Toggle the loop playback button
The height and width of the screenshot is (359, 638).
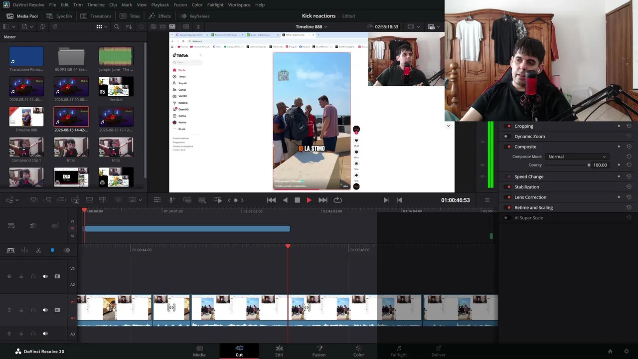[337, 200]
